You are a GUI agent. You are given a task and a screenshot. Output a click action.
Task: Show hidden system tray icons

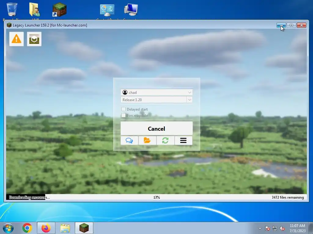(x=260, y=228)
